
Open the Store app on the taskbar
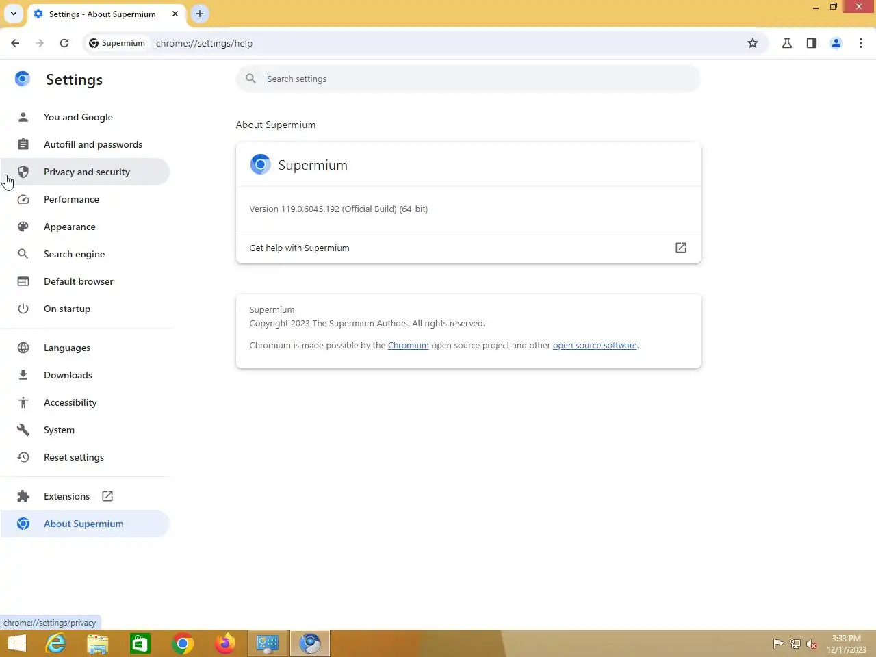[140, 643]
